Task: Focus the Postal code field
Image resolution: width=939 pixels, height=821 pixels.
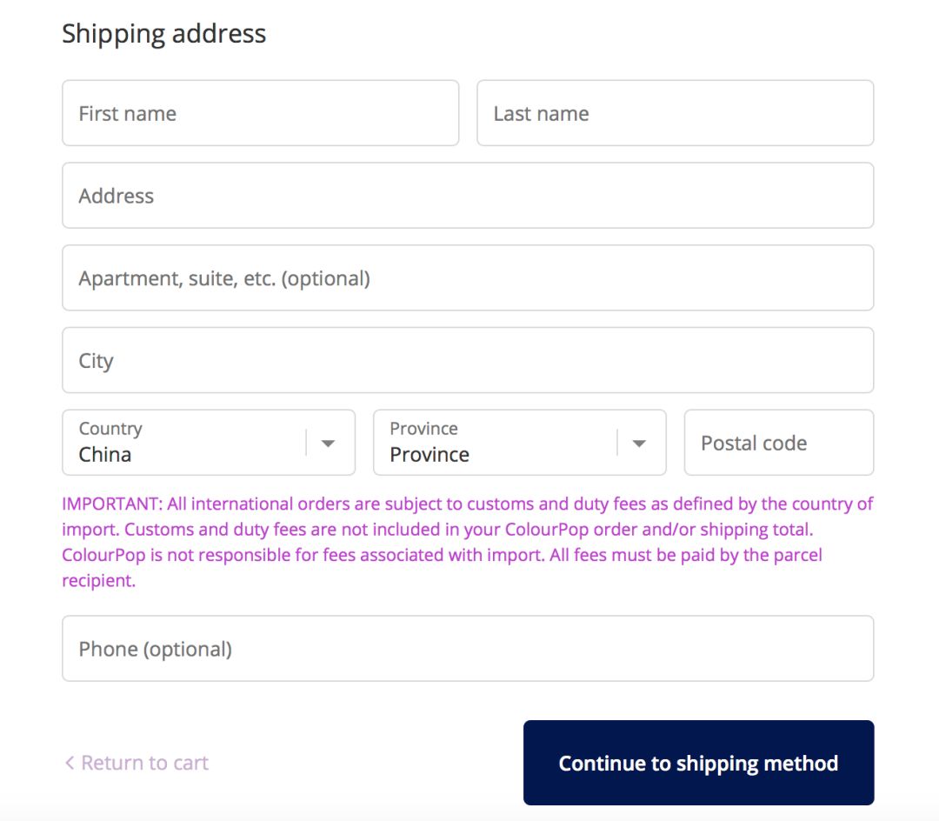Action: point(778,443)
